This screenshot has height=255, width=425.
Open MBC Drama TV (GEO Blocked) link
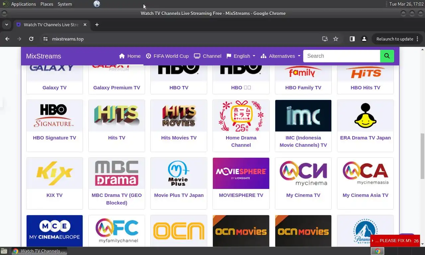click(117, 199)
